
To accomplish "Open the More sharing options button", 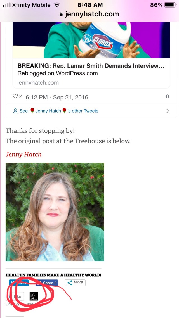I will coord(75,283).
